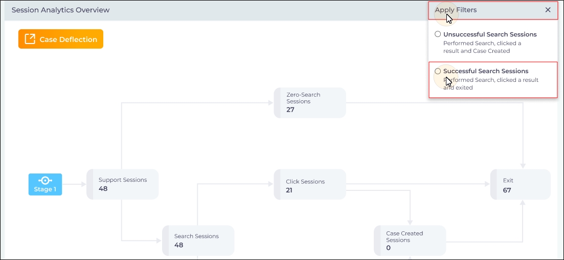
Task: Click the Stage 1 node icon
Action: [x=45, y=180]
